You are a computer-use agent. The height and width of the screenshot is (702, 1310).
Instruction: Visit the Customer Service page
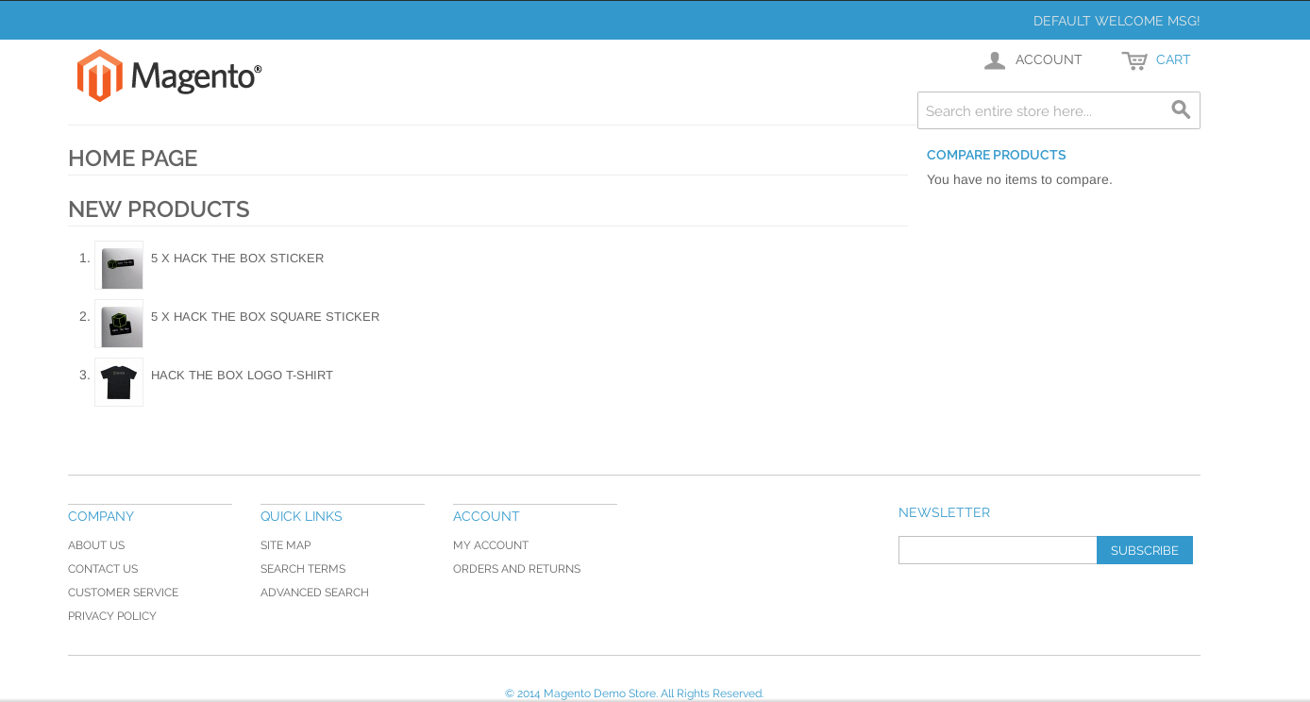(123, 593)
